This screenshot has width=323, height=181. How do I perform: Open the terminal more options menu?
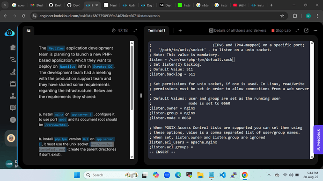(x=316, y=31)
